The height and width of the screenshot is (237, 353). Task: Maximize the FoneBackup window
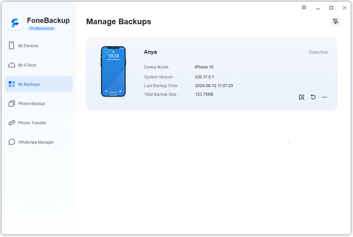(331, 8)
